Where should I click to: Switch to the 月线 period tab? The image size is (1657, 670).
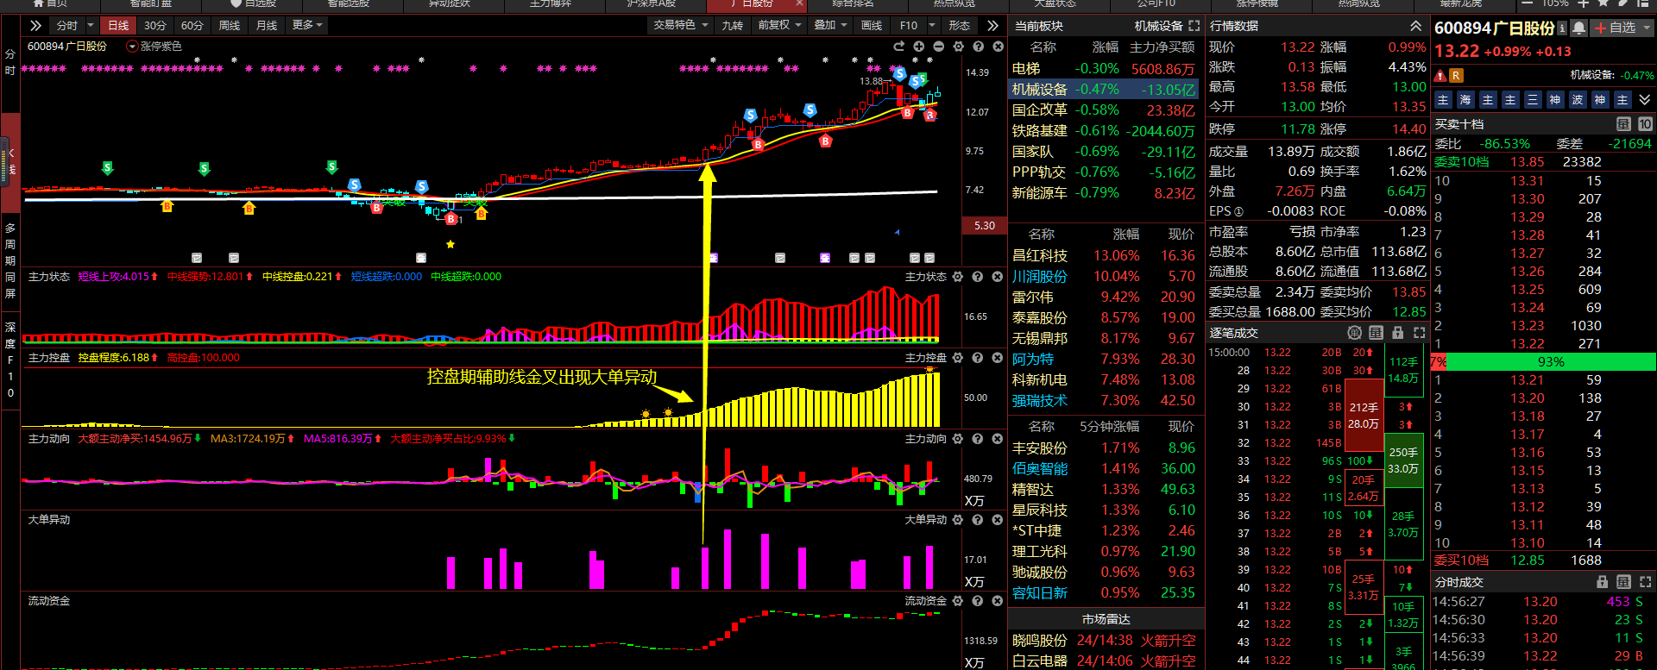[x=267, y=26]
